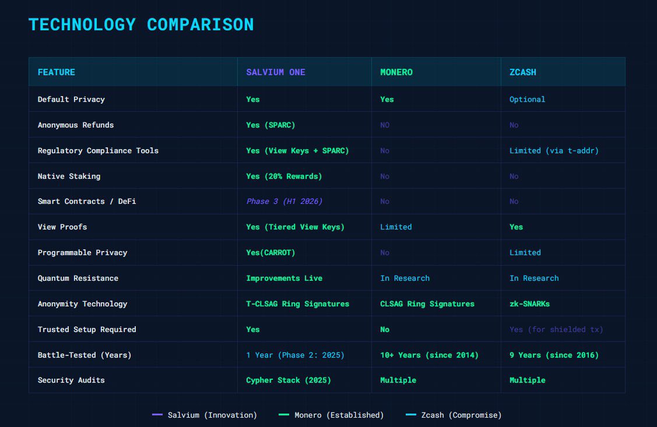Click Salvium Yes in Default Privacy row

pyautogui.click(x=252, y=99)
